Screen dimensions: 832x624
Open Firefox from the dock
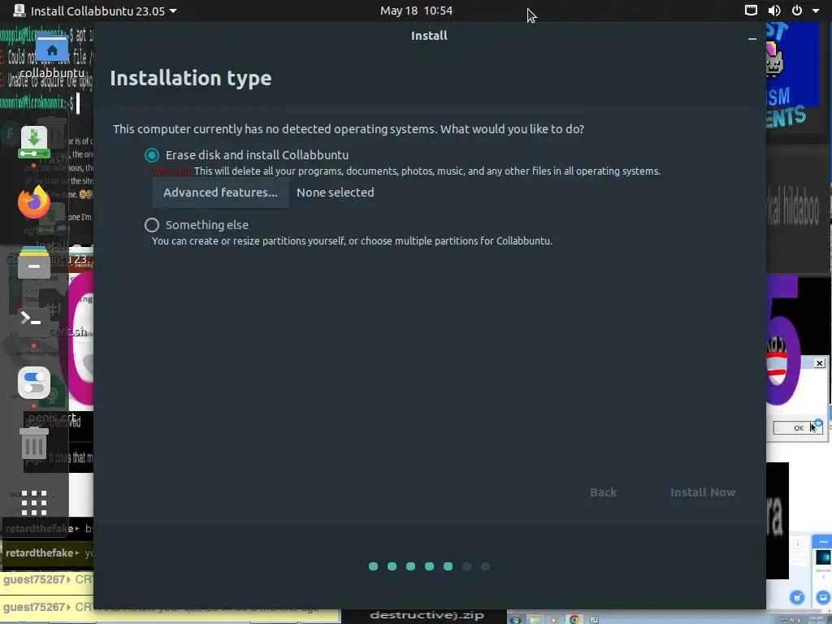click(34, 202)
